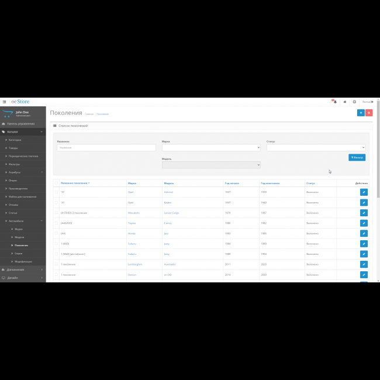Open the help lifebuoy icon in header
This screenshot has height=380, width=380.
pos(354,102)
